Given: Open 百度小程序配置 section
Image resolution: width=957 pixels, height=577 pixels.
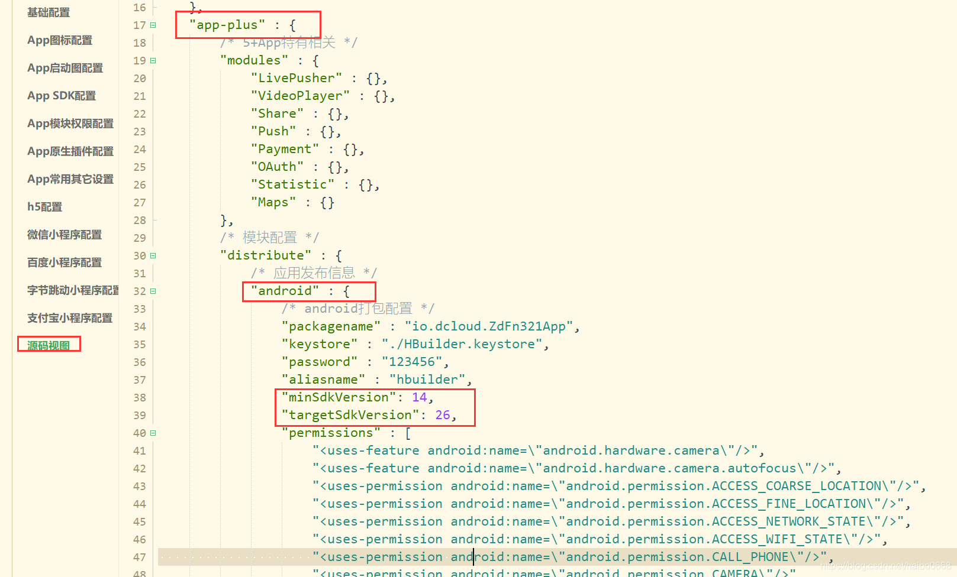Looking at the screenshot, I should 65,262.
